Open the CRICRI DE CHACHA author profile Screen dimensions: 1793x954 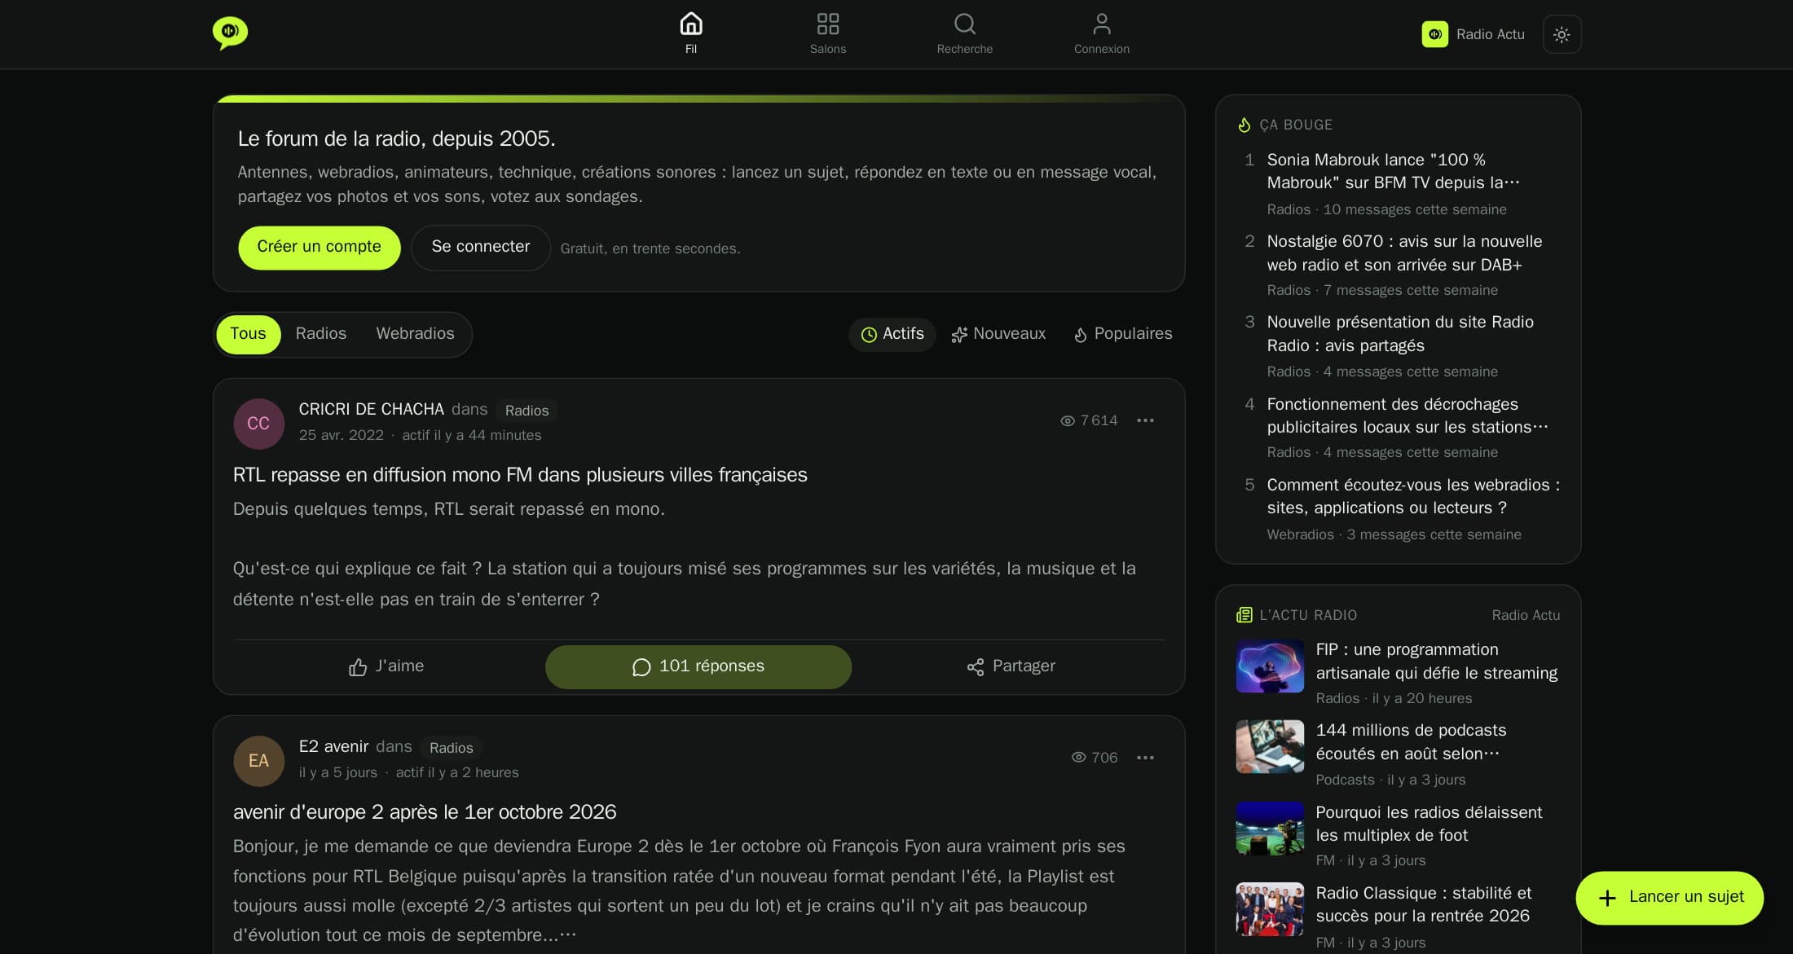pyautogui.click(x=371, y=409)
